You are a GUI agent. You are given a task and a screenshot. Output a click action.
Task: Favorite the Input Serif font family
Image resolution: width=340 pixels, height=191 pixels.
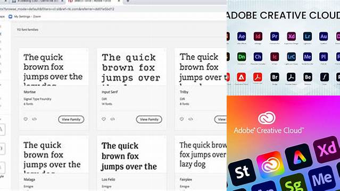point(104,119)
